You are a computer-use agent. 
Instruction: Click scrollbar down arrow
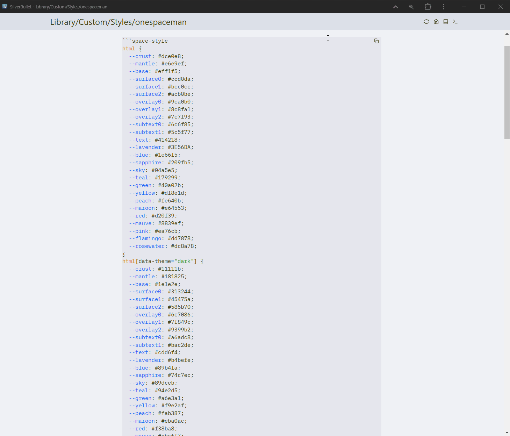[x=507, y=433]
